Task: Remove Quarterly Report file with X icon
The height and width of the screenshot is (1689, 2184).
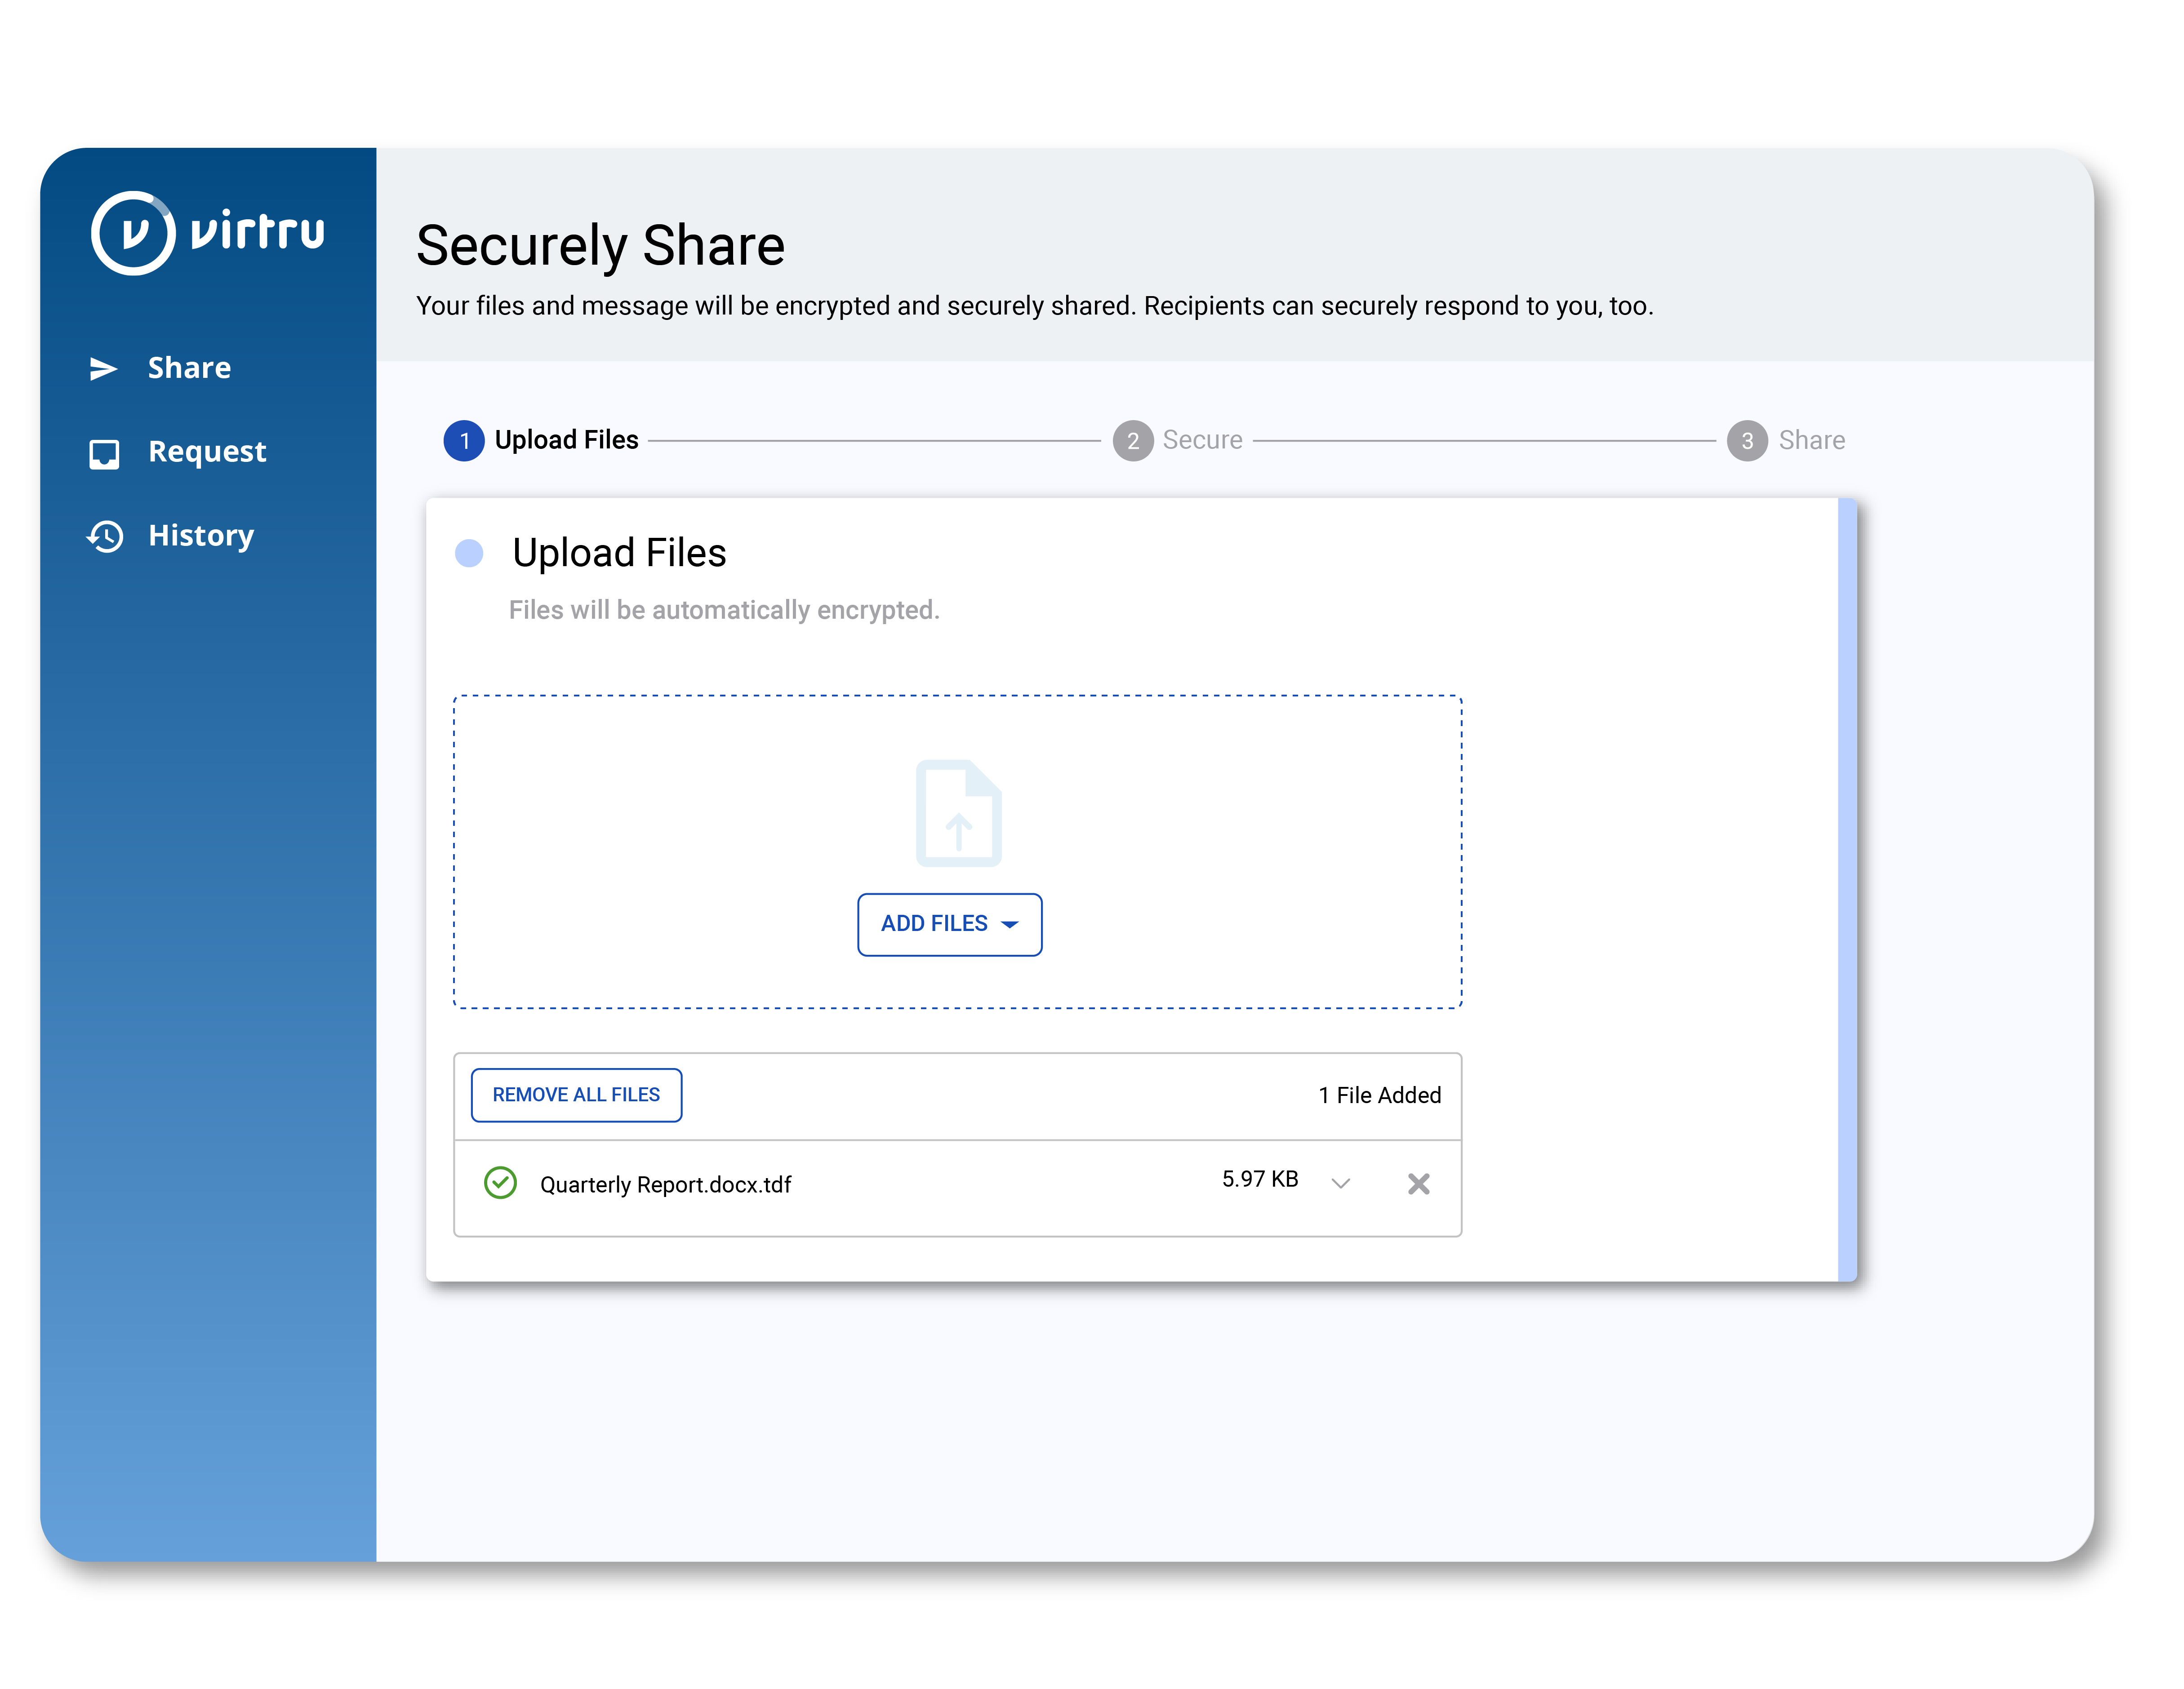Action: point(1418,1184)
